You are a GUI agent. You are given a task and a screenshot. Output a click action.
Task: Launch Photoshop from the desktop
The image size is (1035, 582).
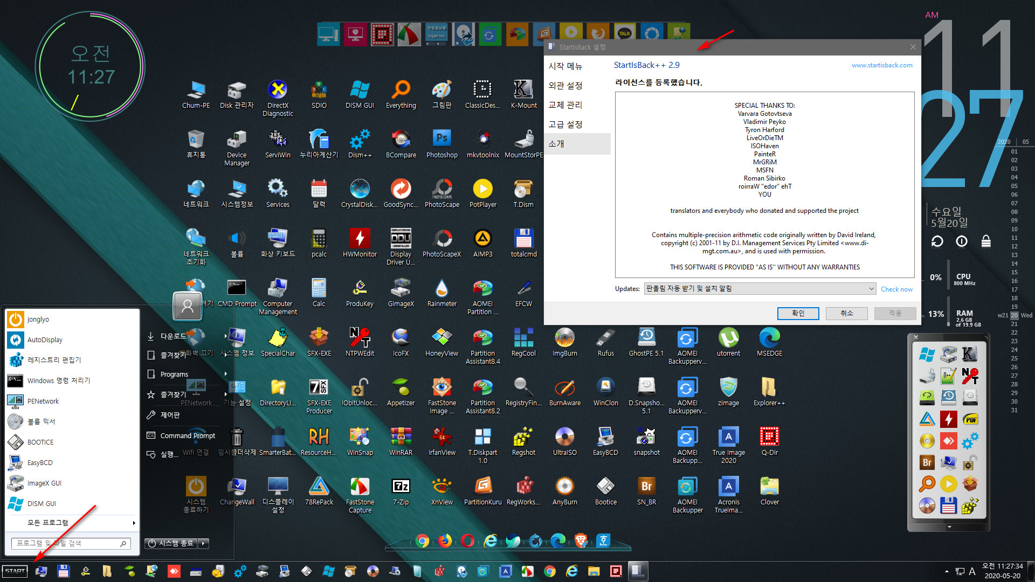click(441, 144)
